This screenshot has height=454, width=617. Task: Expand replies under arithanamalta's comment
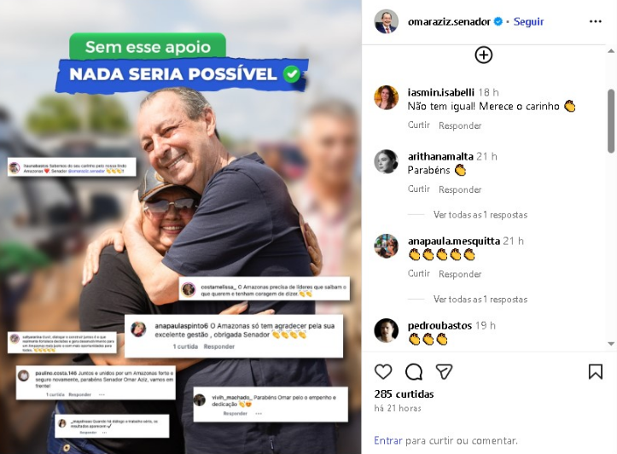click(x=480, y=215)
